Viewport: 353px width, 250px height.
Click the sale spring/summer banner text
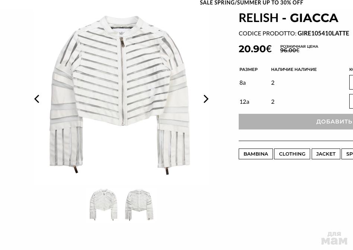(x=251, y=3)
